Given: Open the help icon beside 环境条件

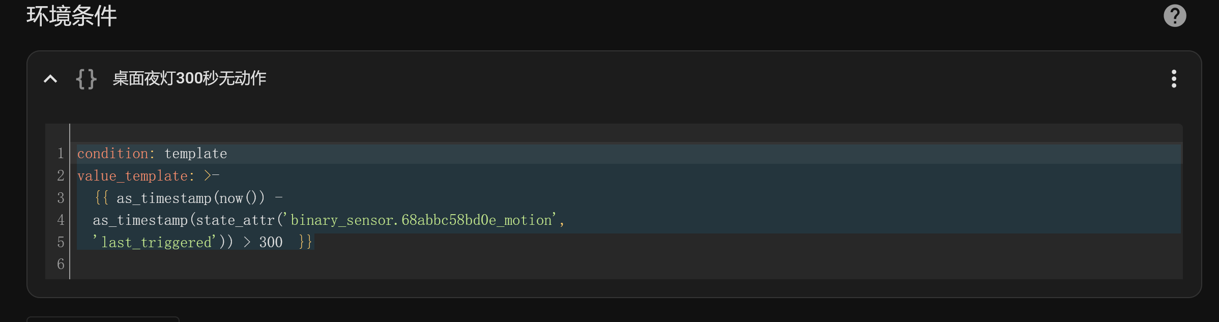Looking at the screenshot, I should (x=1175, y=16).
